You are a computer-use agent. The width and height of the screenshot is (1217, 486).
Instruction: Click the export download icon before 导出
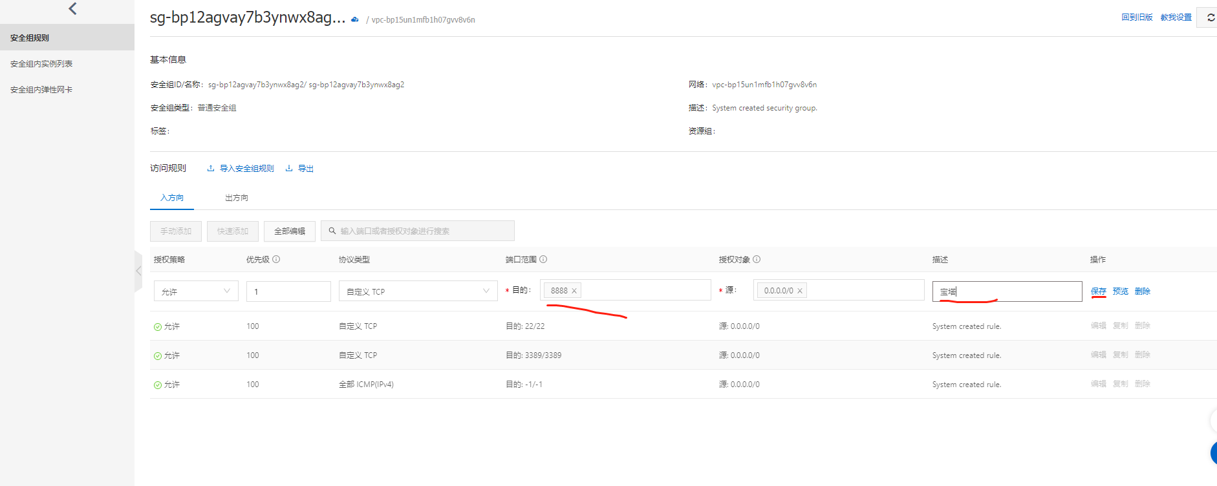click(289, 168)
